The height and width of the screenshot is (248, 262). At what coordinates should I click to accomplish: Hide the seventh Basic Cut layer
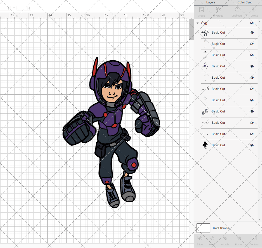pyautogui.click(x=252, y=100)
